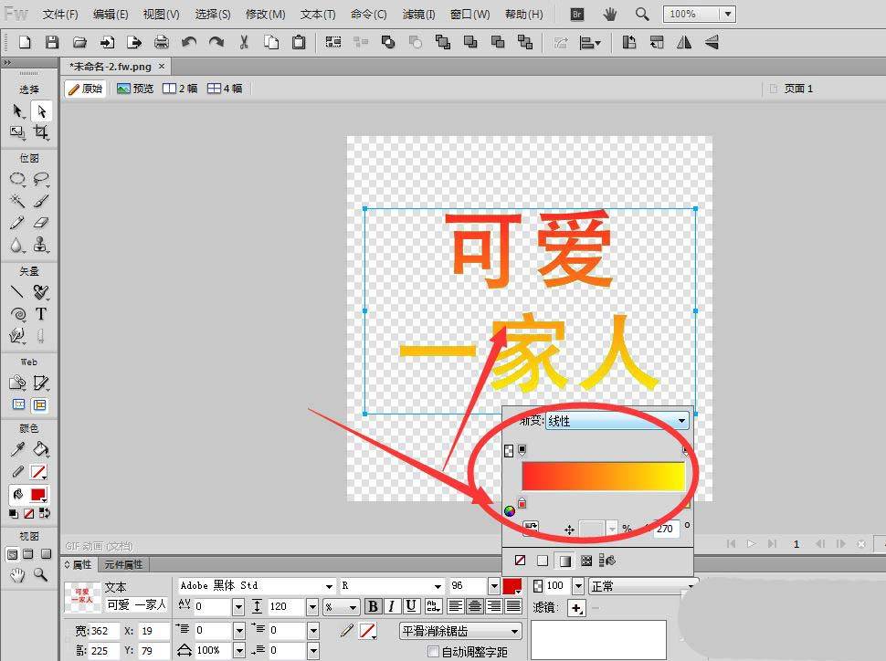Open the Zoom tool in the toolbox

pyautogui.click(x=41, y=574)
